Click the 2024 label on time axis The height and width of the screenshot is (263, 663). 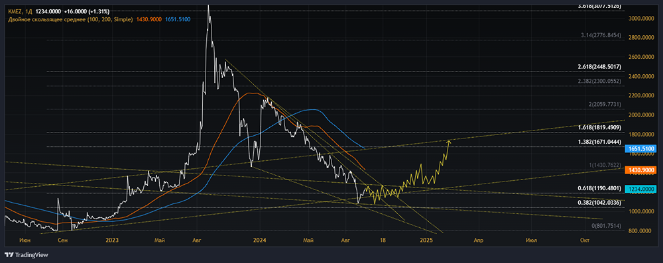[259, 240]
